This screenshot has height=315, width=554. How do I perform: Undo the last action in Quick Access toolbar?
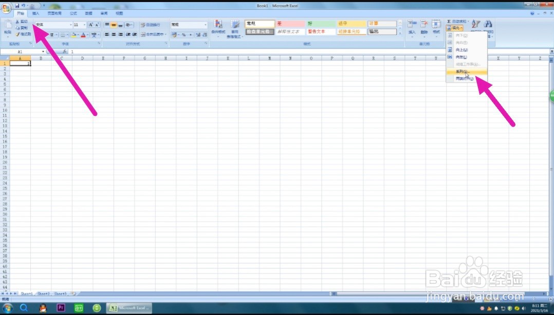23,6
